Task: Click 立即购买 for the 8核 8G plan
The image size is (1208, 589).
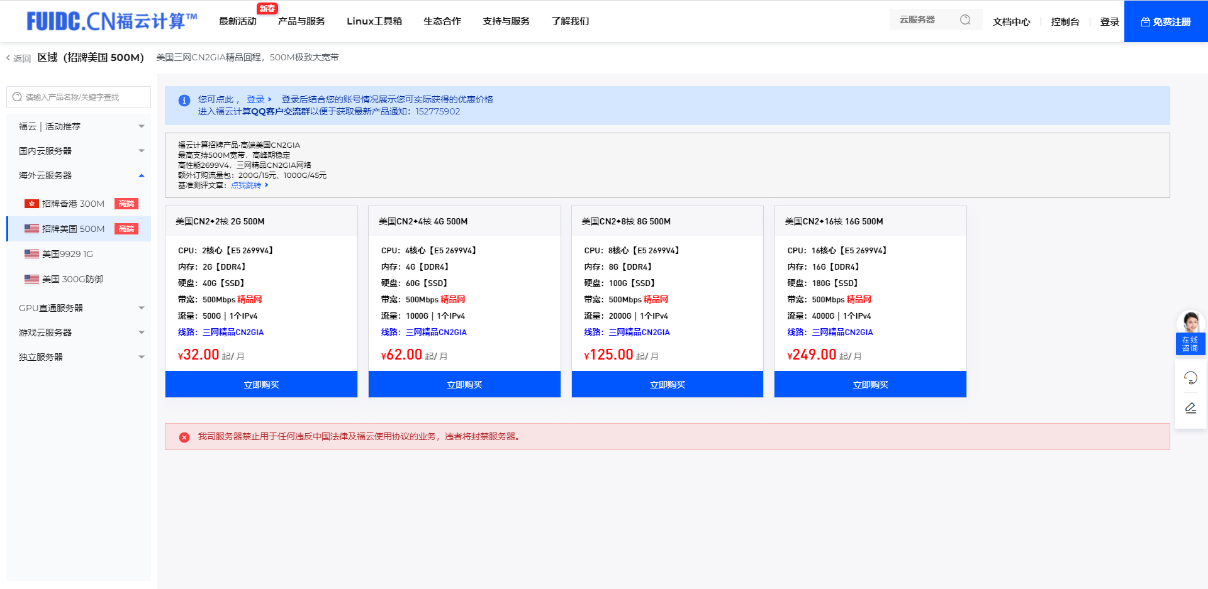Action: pos(668,384)
